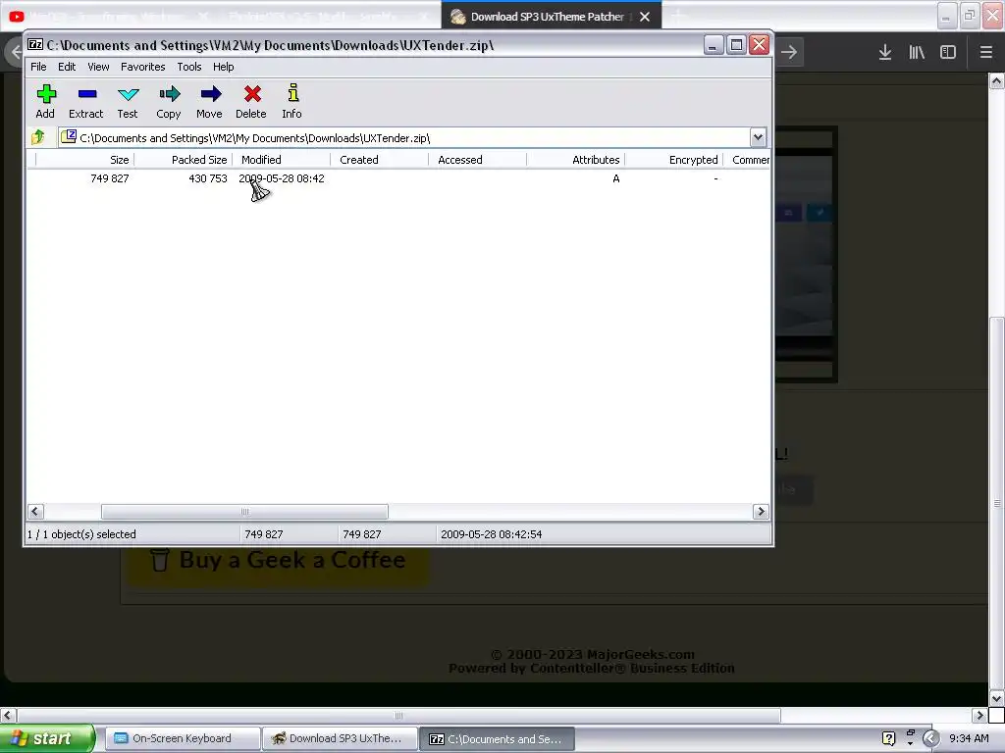This screenshot has width=1005, height=753.
Task: Click the packed size value 430 753
Action: coord(208,178)
